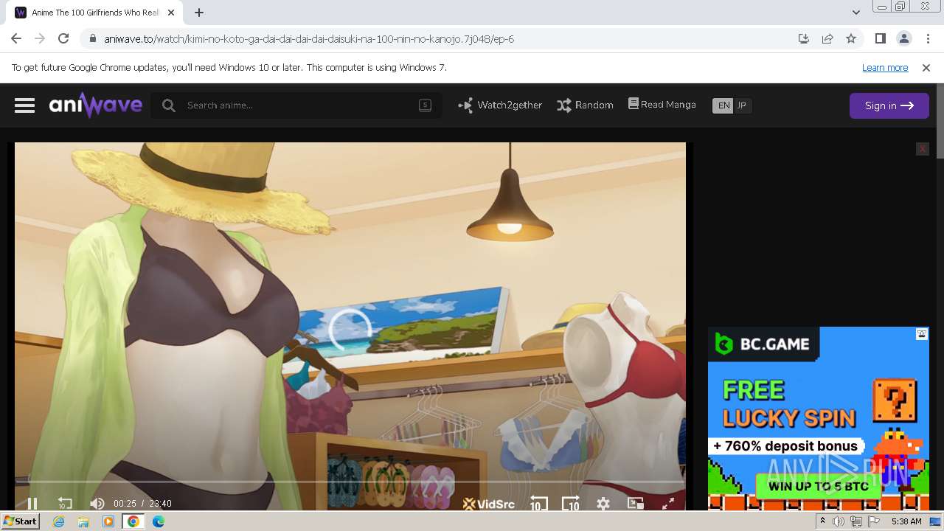Viewport: 944px width, 531px height.
Task: Open Windows Media Player from taskbar
Action: tap(108, 521)
